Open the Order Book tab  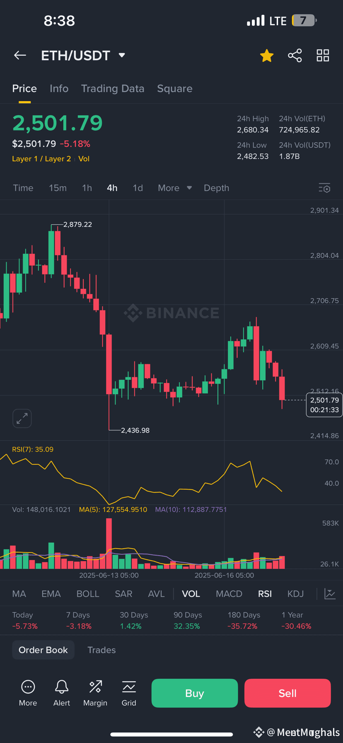tap(43, 650)
